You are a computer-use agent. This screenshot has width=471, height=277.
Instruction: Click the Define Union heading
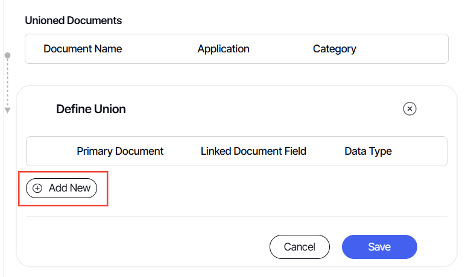point(91,109)
